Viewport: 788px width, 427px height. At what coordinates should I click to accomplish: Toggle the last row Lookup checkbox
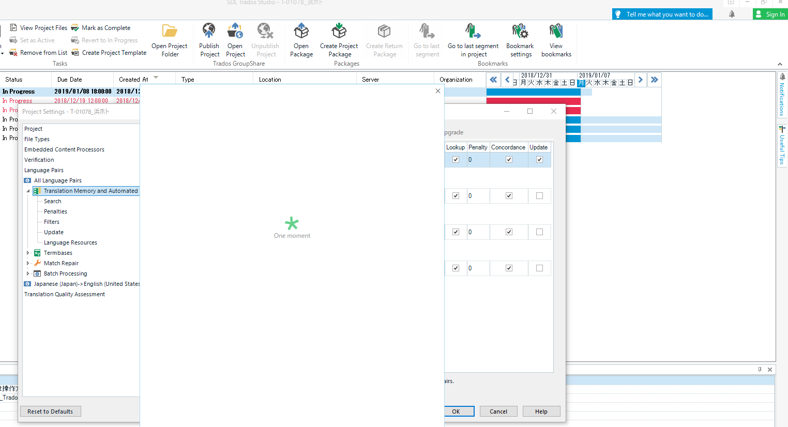point(456,268)
